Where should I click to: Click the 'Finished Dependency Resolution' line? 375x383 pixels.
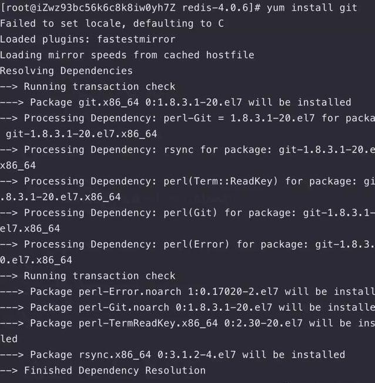[115, 371]
